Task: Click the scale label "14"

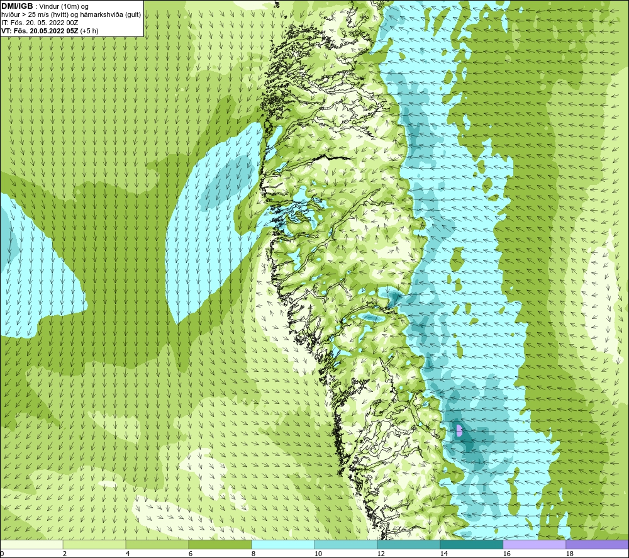Action: coord(443,554)
